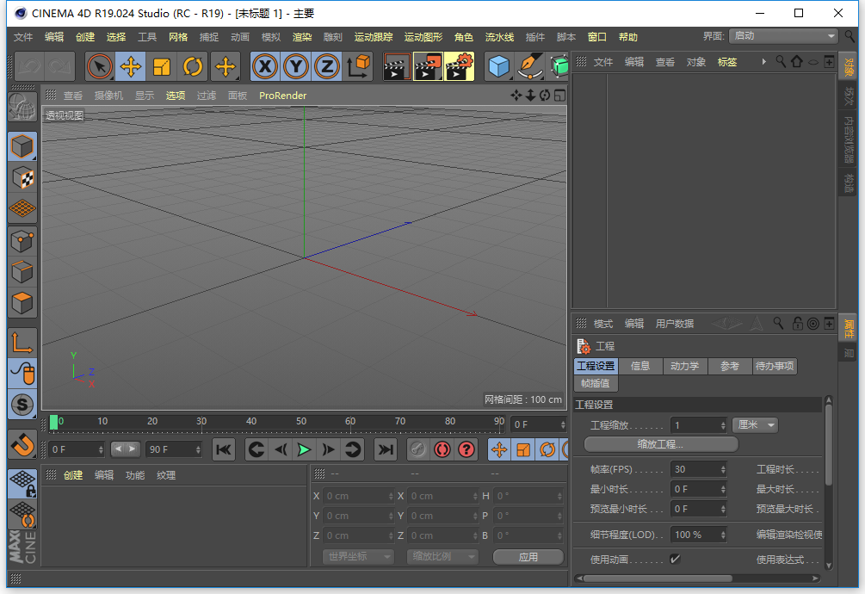Viewport: 865px width, 594px height.
Task: Select the Live Selection arrow tool
Action: point(100,67)
